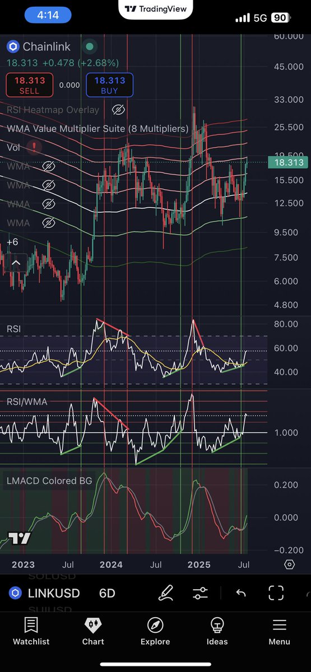This screenshot has height=672, width=311.
Task: Tap the red Vol warning icon
Action: [x=35, y=147]
